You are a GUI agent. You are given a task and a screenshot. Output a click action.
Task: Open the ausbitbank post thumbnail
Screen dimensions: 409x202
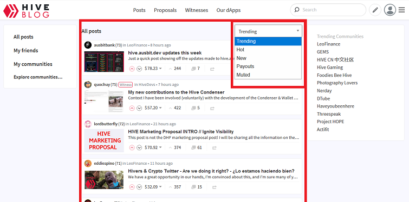pyautogui.click(x=104, y=62)
